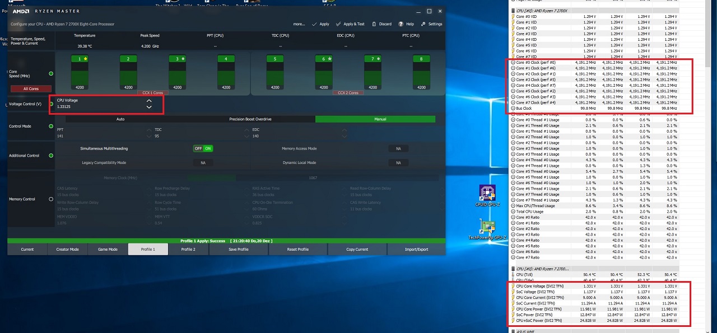Image resolution: width=717 pixels, height=333 pixels.
Task: Toggle the Control Mode green indicator
Action: (x=51, y=126)
